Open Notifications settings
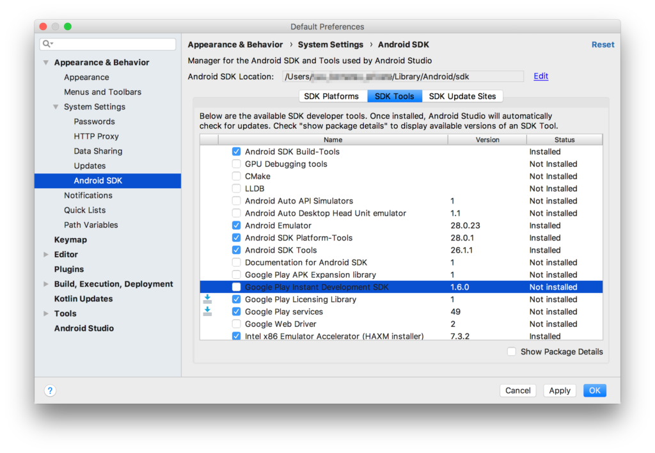 88,195
